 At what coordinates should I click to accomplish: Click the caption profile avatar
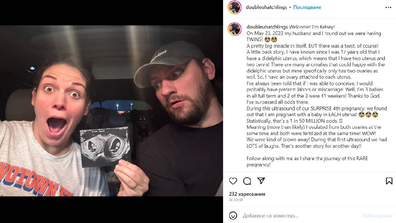[x=235, y=29]
